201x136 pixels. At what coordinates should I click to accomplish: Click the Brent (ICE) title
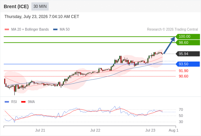pyautogui.click(x=16, y=6)
